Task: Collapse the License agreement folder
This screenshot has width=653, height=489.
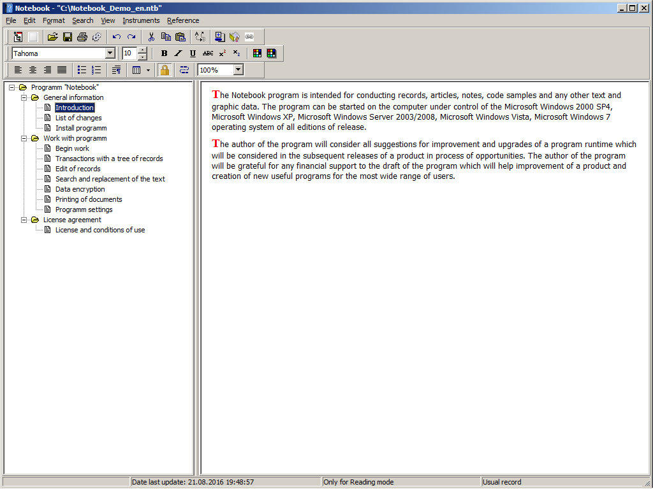Action: pyautogui.click(x=24, y=220)
